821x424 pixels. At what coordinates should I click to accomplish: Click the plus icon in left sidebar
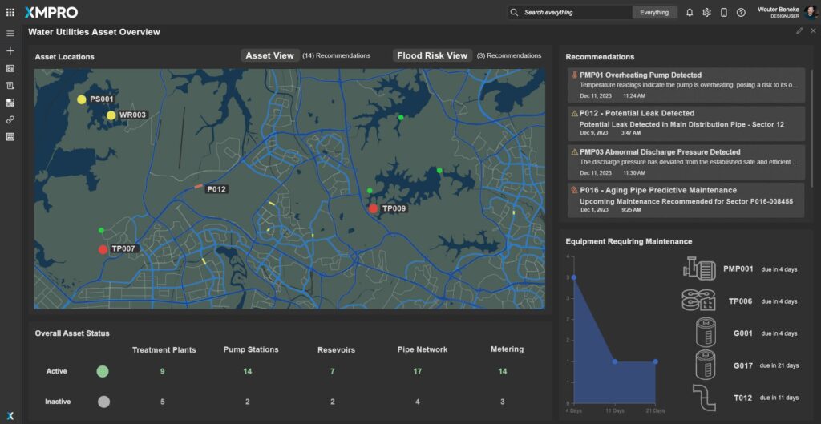point(10,51)
